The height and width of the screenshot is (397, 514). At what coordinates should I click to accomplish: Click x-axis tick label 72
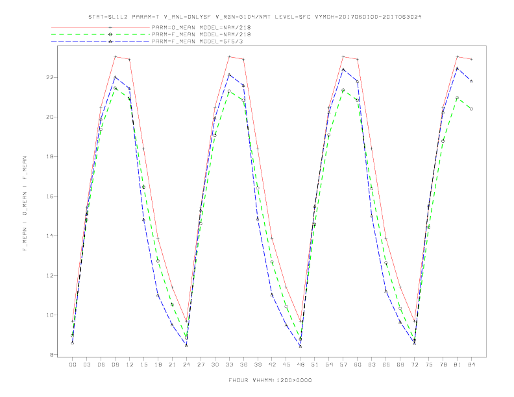pos(415,365)
